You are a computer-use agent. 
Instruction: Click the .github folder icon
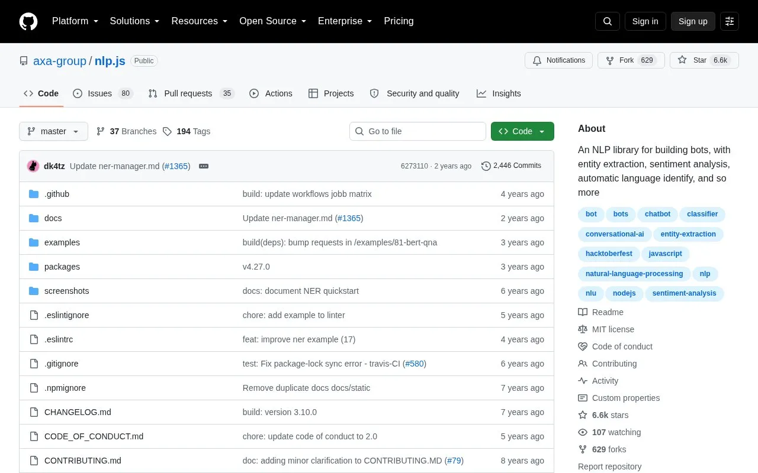tap(34, 194)
